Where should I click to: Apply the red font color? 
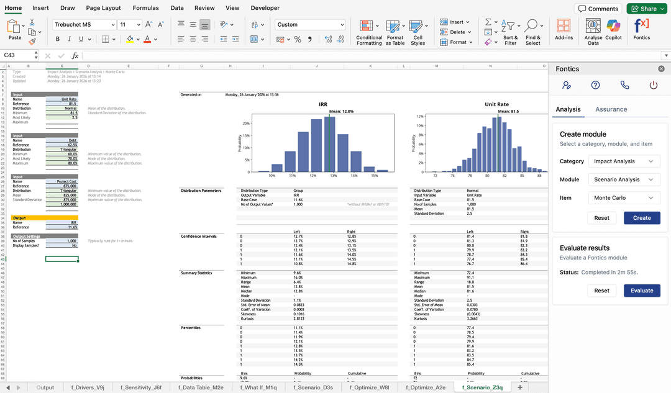click(147, 39)
